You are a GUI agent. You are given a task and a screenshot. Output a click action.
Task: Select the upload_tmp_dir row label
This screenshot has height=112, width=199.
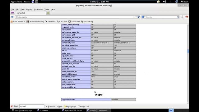point(68,66)
